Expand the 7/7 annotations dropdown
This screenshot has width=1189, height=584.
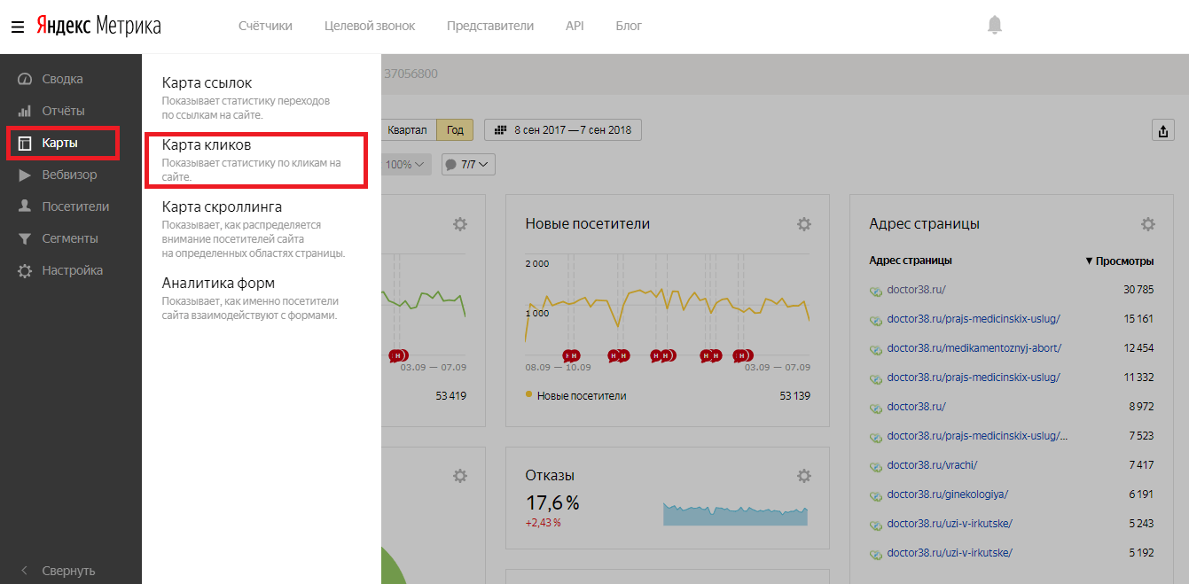point(468,165)
